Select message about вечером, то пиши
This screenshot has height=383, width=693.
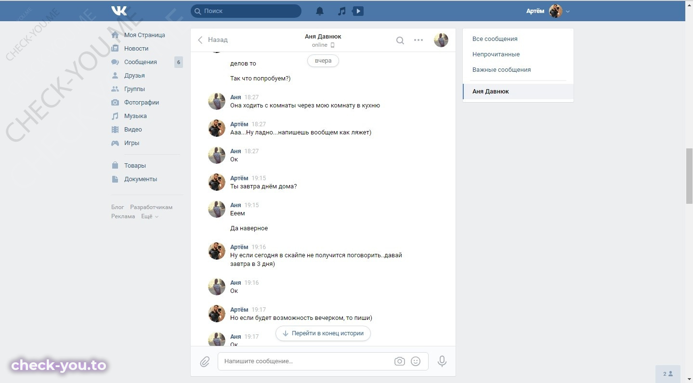(x=301, y=318)
